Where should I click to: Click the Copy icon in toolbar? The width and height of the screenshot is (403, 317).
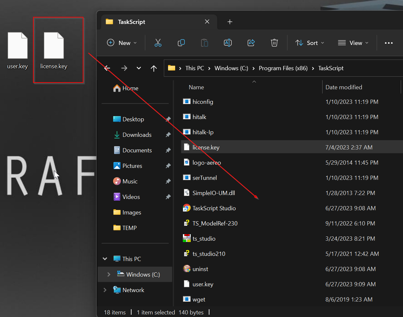coord(181,43)
